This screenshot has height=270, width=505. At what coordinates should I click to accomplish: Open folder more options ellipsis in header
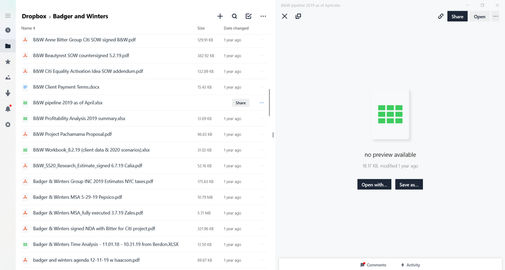263,16
